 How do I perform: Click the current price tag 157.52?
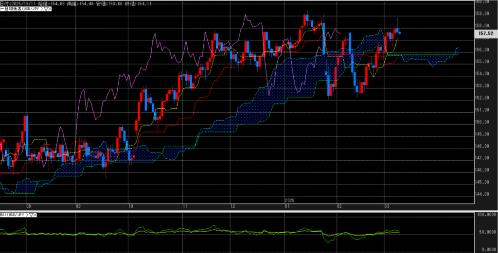pyautogui.click(x=483, y=34)
